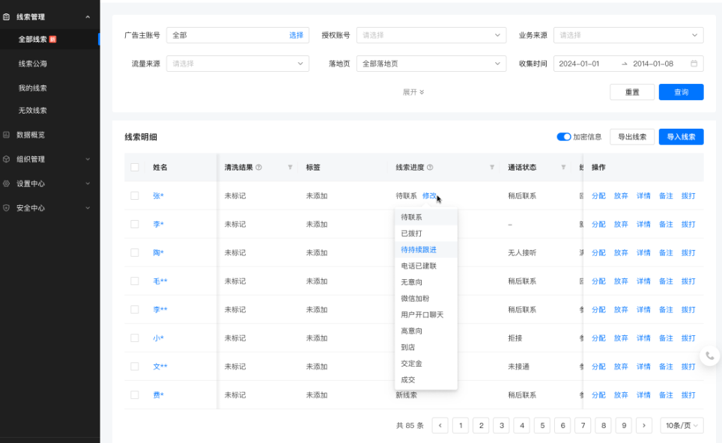
Task: Click the info icon next to 线索进度
Action: click(430, 168)
